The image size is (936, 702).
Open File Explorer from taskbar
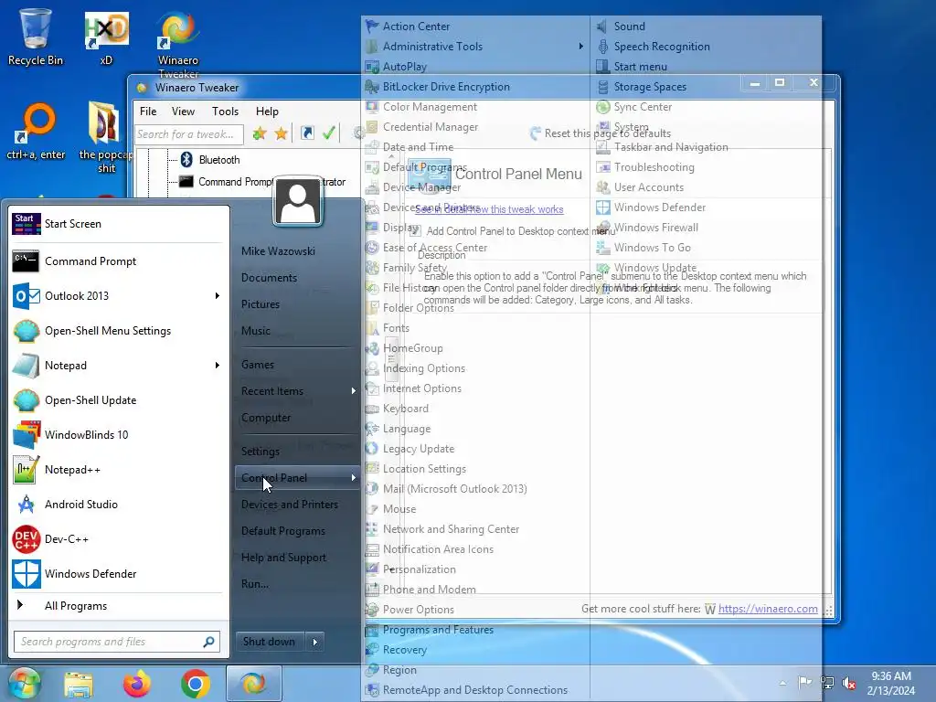point(79,685)
